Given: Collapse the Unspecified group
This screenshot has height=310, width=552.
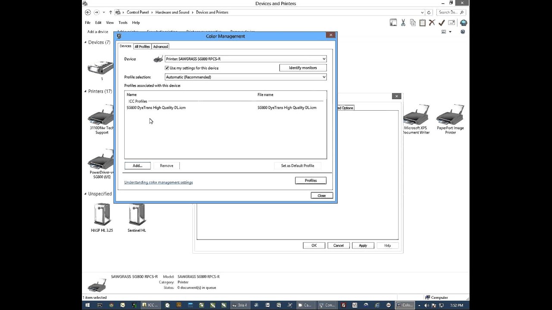Looking at the screenshot, I should pos(85,194).
